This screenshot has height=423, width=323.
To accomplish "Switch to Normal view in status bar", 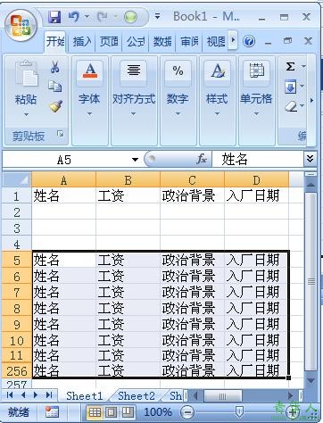I will tap(95, 412).
